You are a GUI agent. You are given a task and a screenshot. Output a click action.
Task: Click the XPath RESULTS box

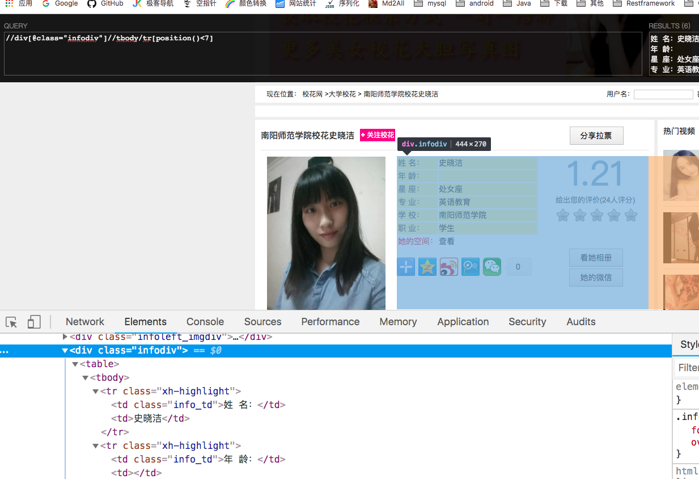[x=673, y=53]
